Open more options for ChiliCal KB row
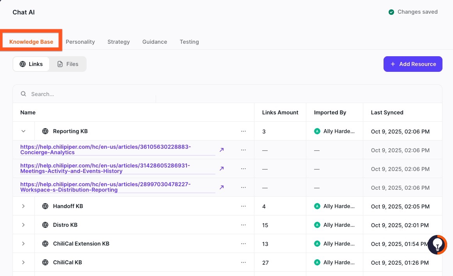453x276 pixels. pos(243,262)
